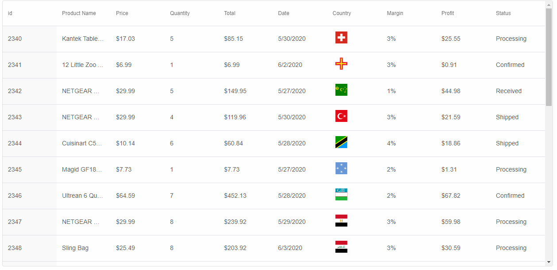Click the Egypt flag in row 2347
The image size is (557, 270).
click(341, 221)
